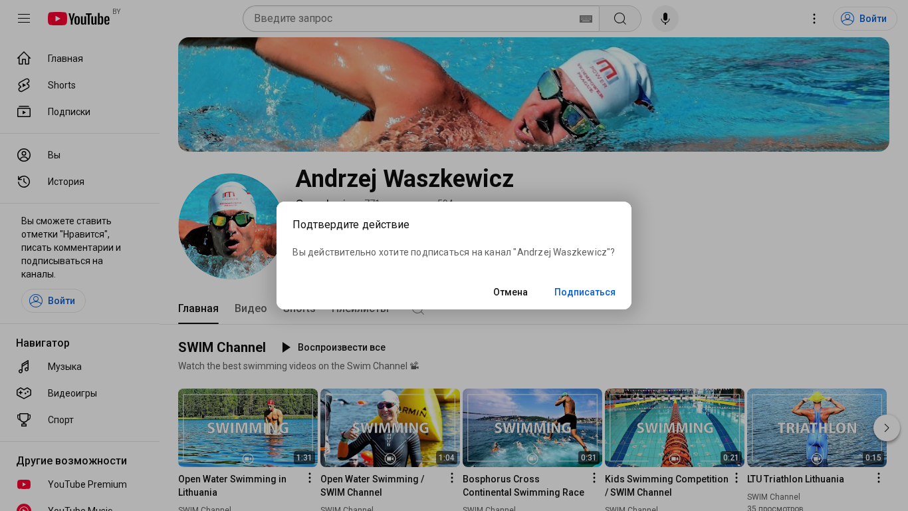Image resolution: width=908 pixels, height=511 pixels.
Task: Click the 35 просмотров view count
Action: (775, 509)
